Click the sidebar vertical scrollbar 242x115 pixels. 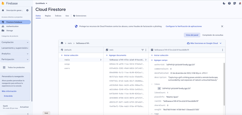32,54
